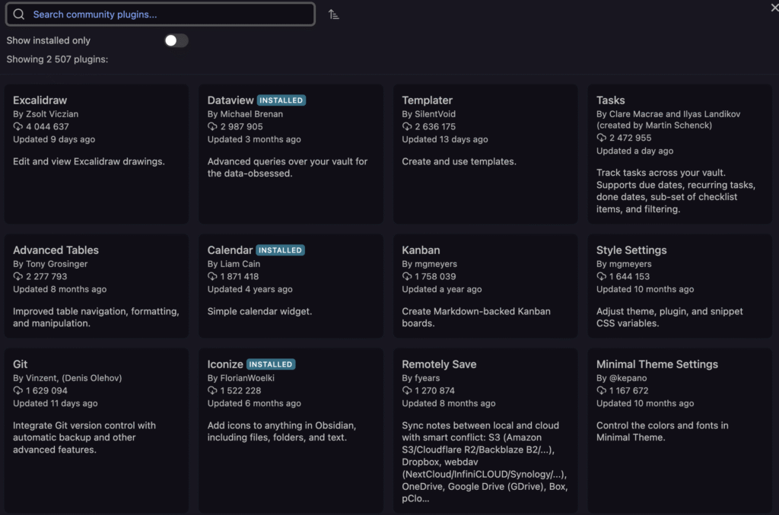779x515 pixels.
Task: Click 'Updated 13 days ago' on Templater
Action: coord(444,139)
